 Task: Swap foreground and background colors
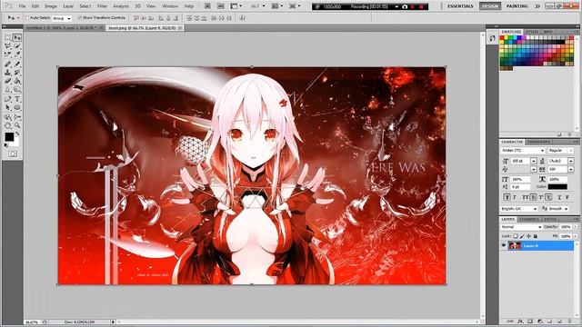coord(17,134)
